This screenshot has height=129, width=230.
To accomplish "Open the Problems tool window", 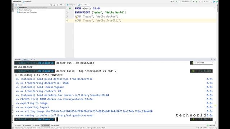I will (x=27, y=125).
